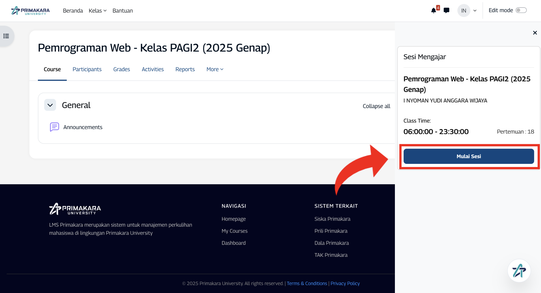The width and height of the screenshot is (541, 293).
Task: Click the Primakara logo in the footer
Action: pos(75,209)
